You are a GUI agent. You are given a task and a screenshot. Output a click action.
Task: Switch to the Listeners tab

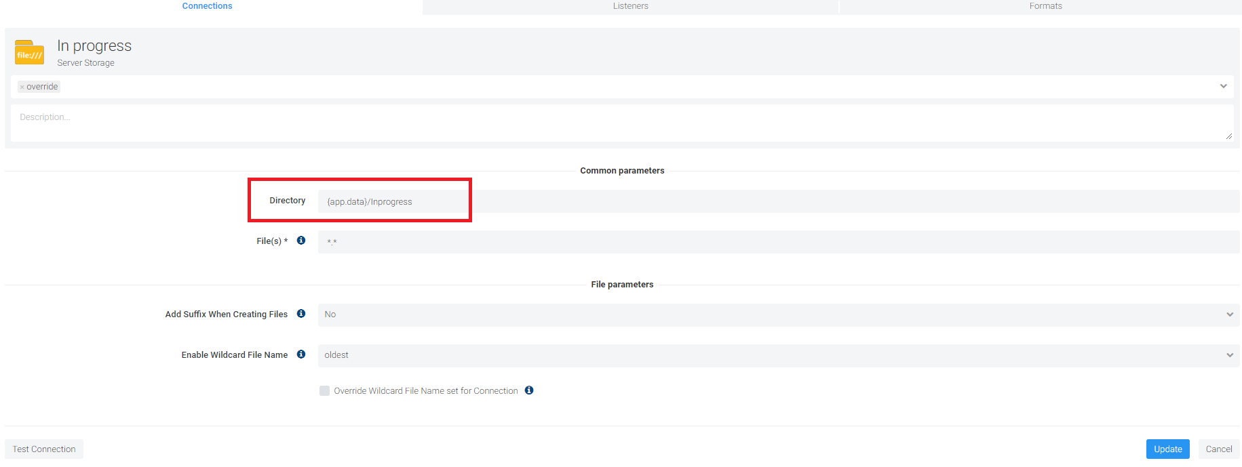click(630, 6)
